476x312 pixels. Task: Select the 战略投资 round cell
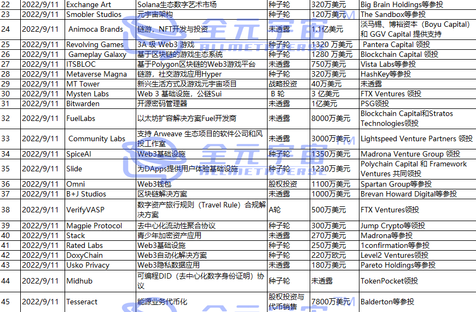(x=289, y=84)
